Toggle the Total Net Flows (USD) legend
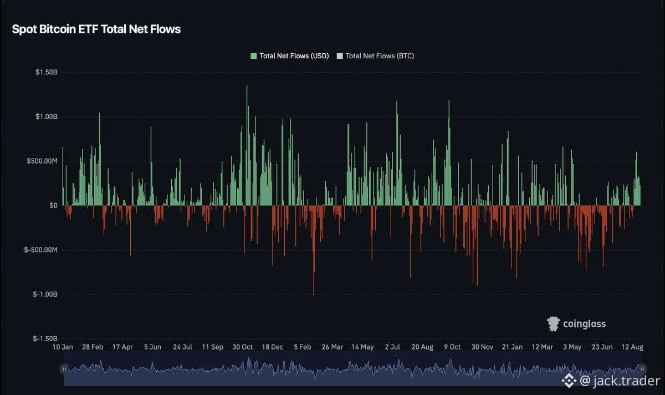Screen dimensions: 665x395 [x=290, y=56]
